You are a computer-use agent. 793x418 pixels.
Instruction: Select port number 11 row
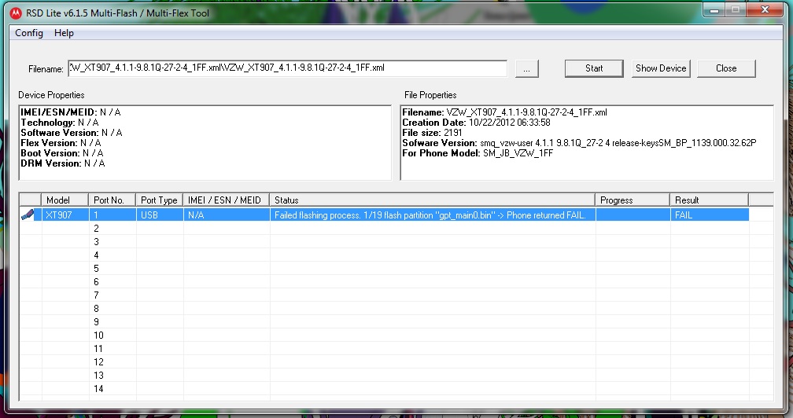[396, 349]
